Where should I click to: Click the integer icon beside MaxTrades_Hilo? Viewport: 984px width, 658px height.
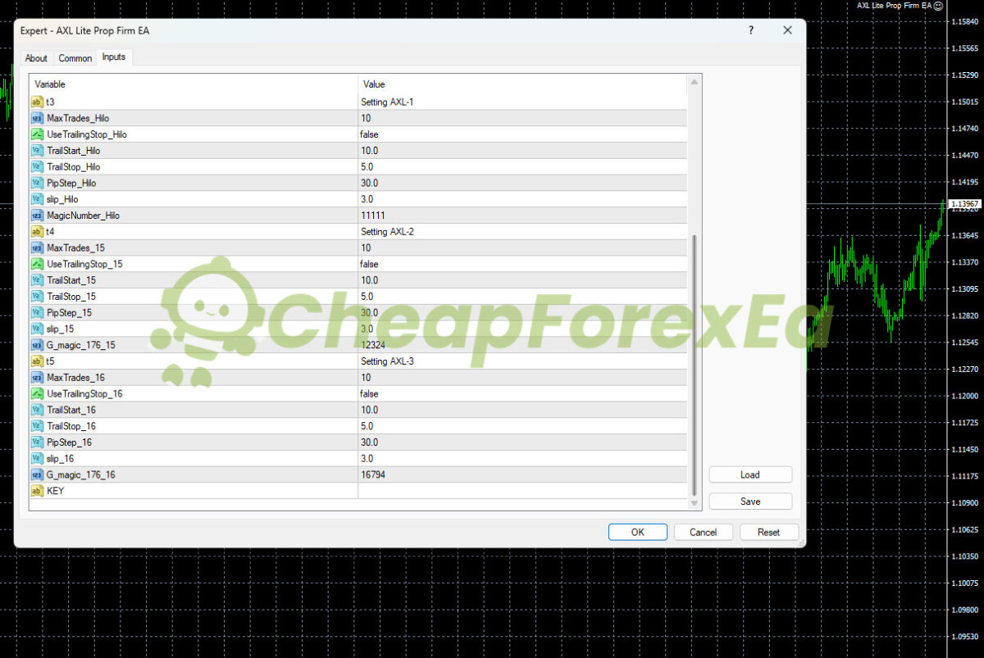(x=37, y=118)
